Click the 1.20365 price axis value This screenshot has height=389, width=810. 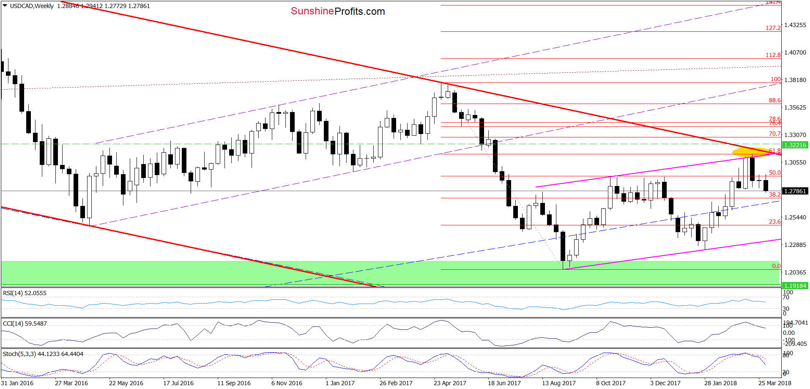click(795, 272)
